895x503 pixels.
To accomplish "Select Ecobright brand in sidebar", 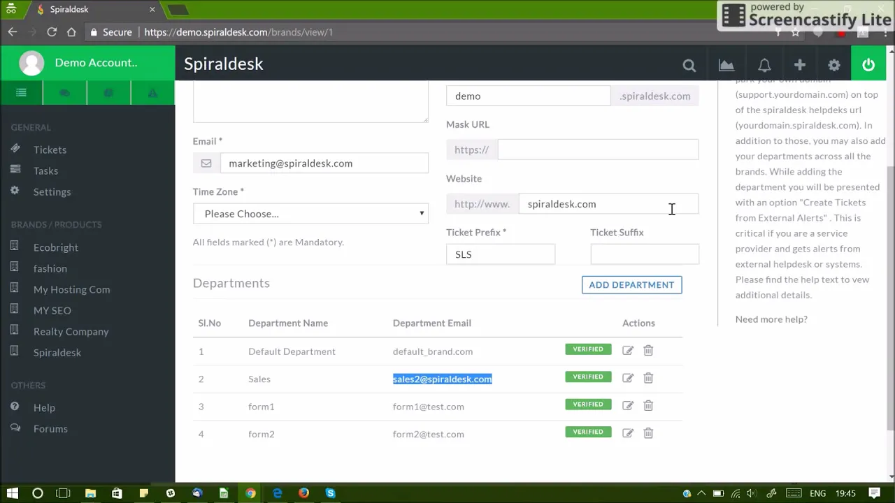I will [56, 247].
